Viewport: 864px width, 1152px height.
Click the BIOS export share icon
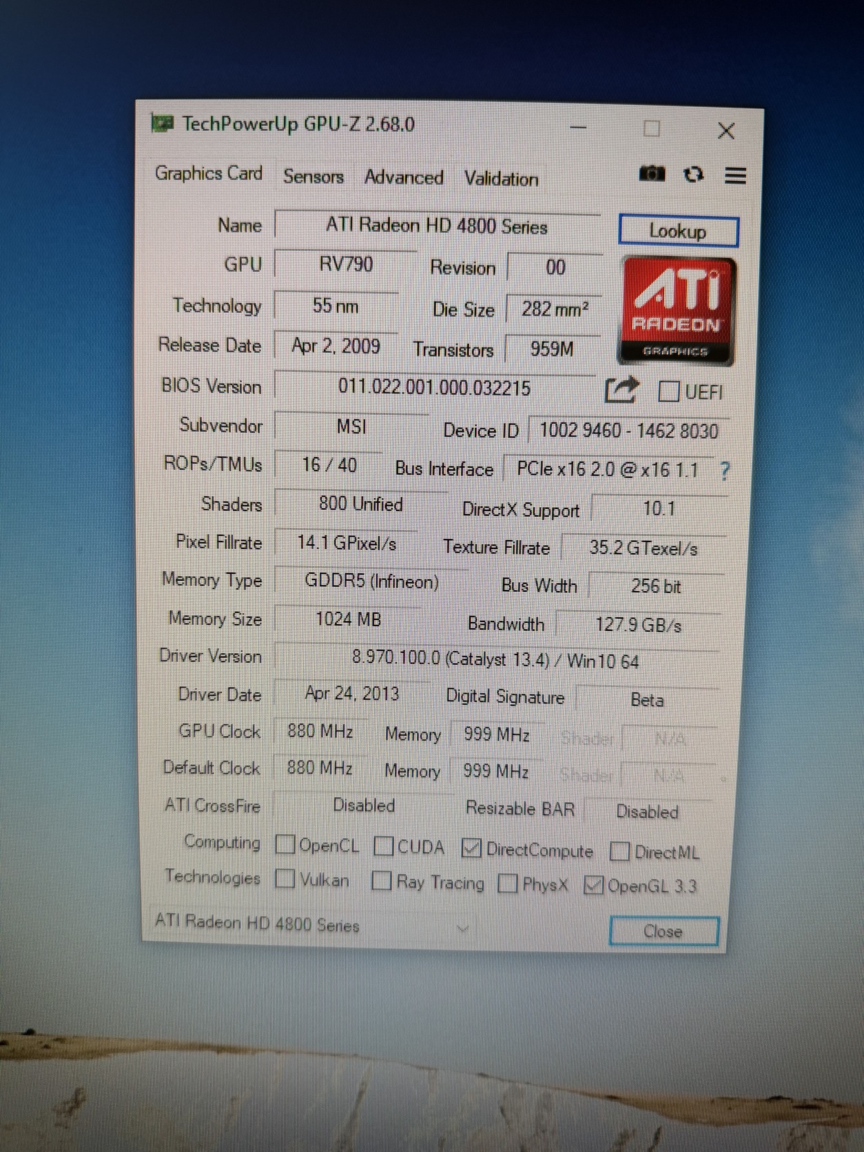coord(621,390)
